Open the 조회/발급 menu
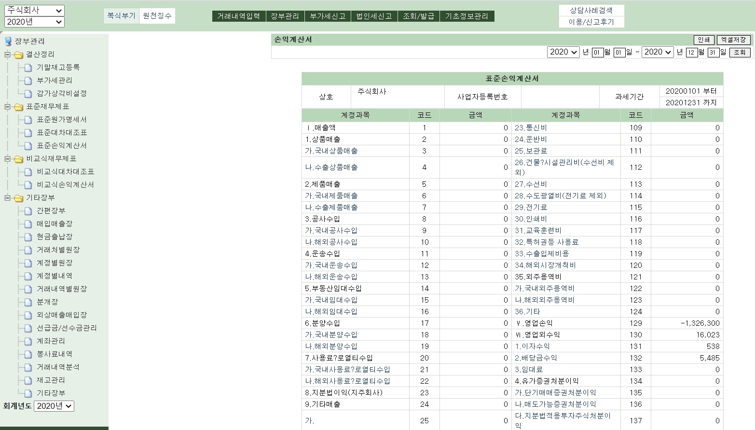This screenshot has width=755, height=430. coord(419,16)
